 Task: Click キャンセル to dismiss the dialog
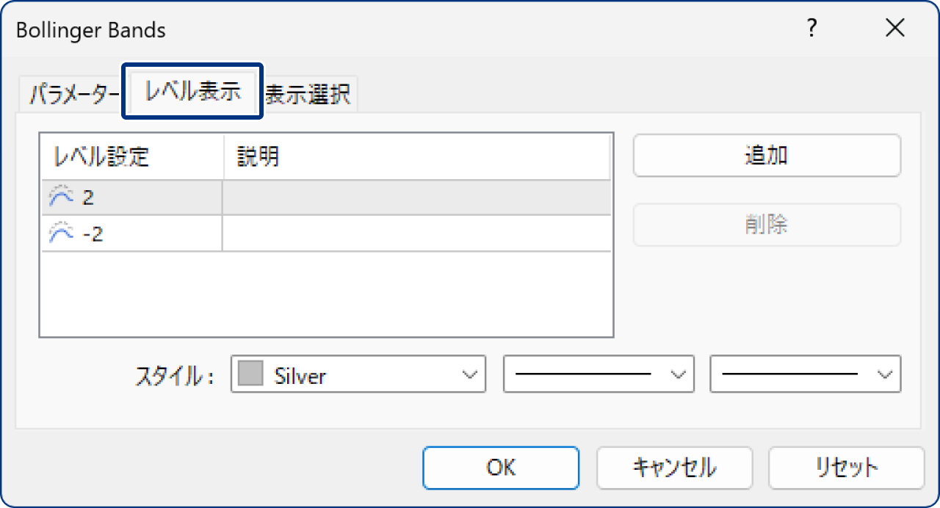pos(674,468)
